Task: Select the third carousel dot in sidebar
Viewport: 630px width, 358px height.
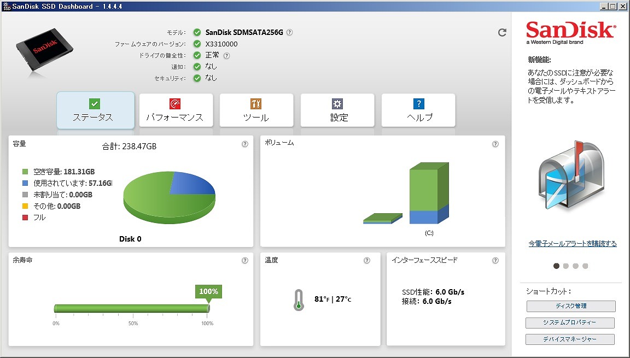Action: [x=576, y=266]
